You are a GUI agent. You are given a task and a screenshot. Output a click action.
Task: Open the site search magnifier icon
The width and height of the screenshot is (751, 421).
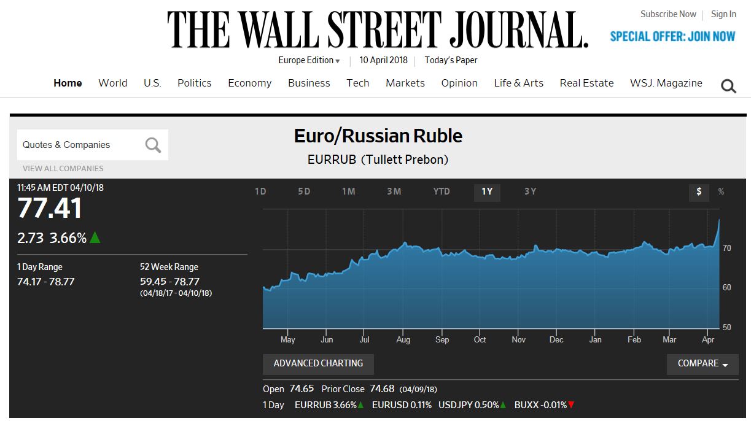[x=728, y=87]
